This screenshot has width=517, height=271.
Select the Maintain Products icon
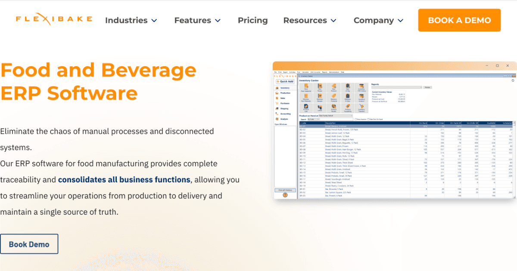click(334, 97)
